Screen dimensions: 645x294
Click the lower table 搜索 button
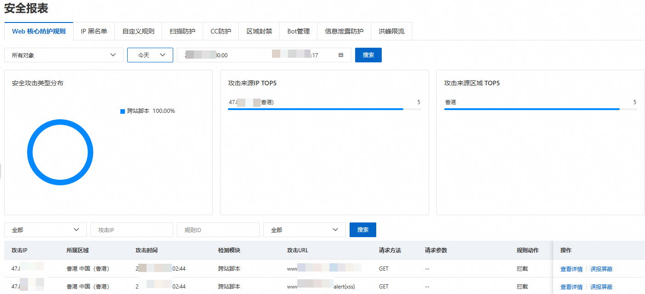[362, 229]
